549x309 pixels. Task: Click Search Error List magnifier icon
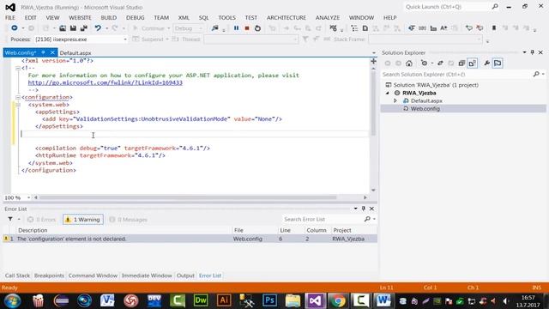point(367,219)
